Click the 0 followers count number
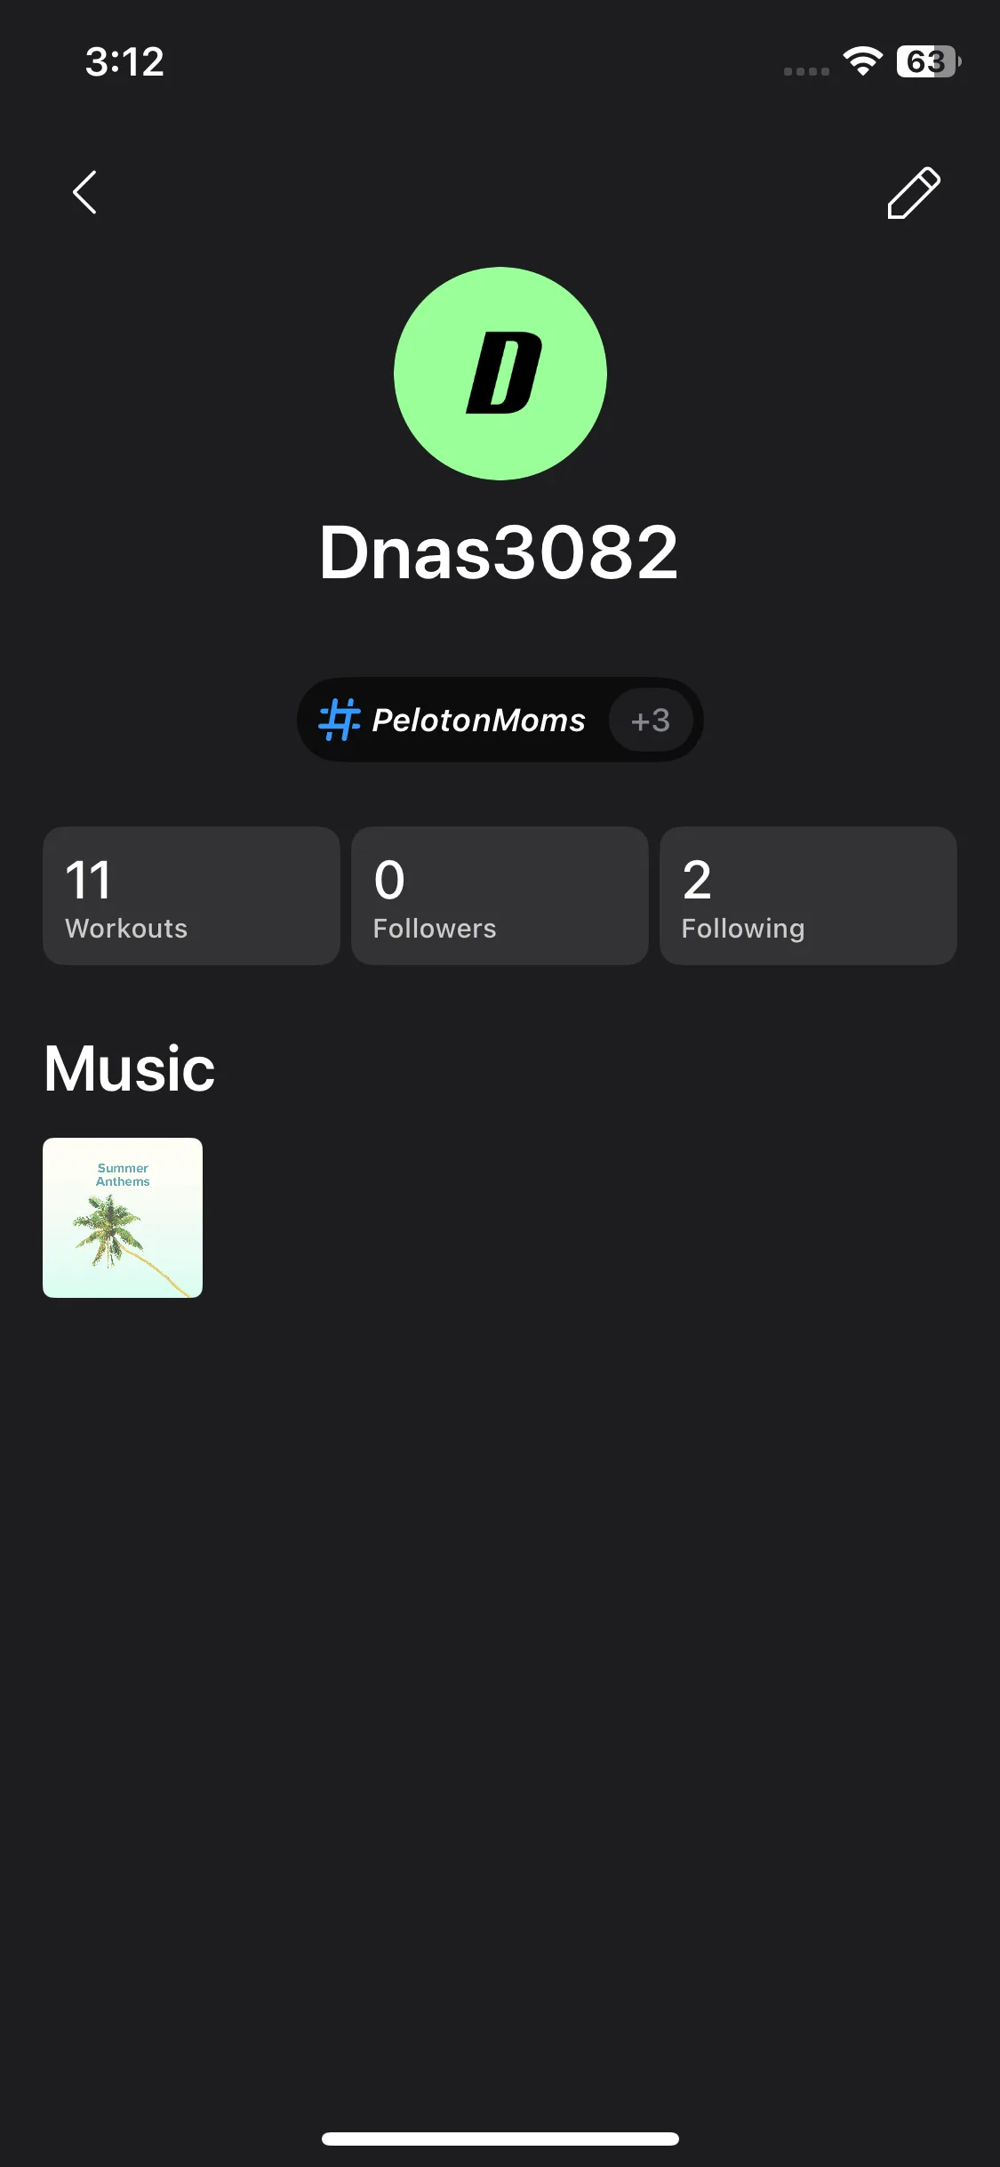 click(x=389, y=880)
